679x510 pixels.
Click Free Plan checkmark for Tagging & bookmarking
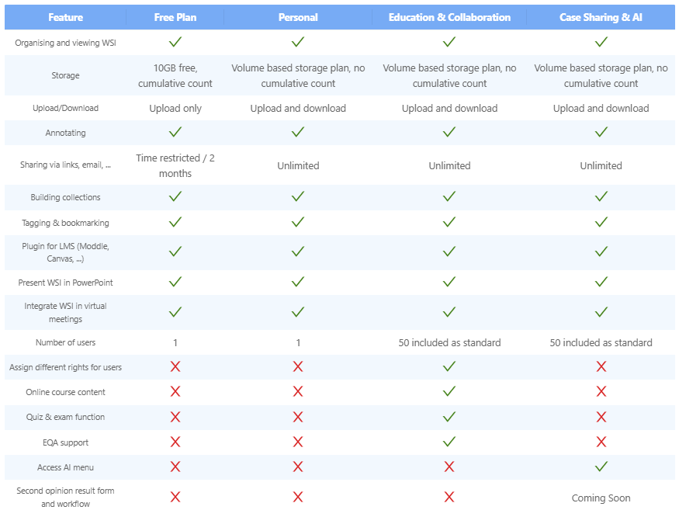click(x=175, y=223)
